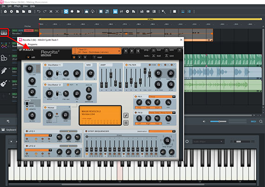Flip the POLY/MONO mode switch
This screenshot has height=187, width=265.
(x=27, y=104)
